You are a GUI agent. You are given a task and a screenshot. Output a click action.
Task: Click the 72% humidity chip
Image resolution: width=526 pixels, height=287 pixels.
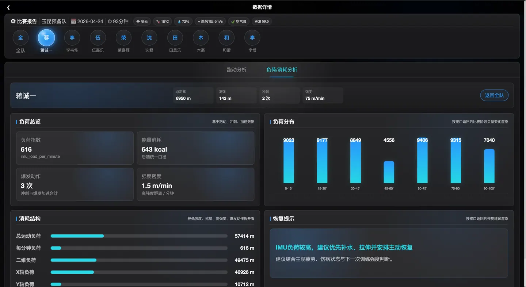[183, 22]
